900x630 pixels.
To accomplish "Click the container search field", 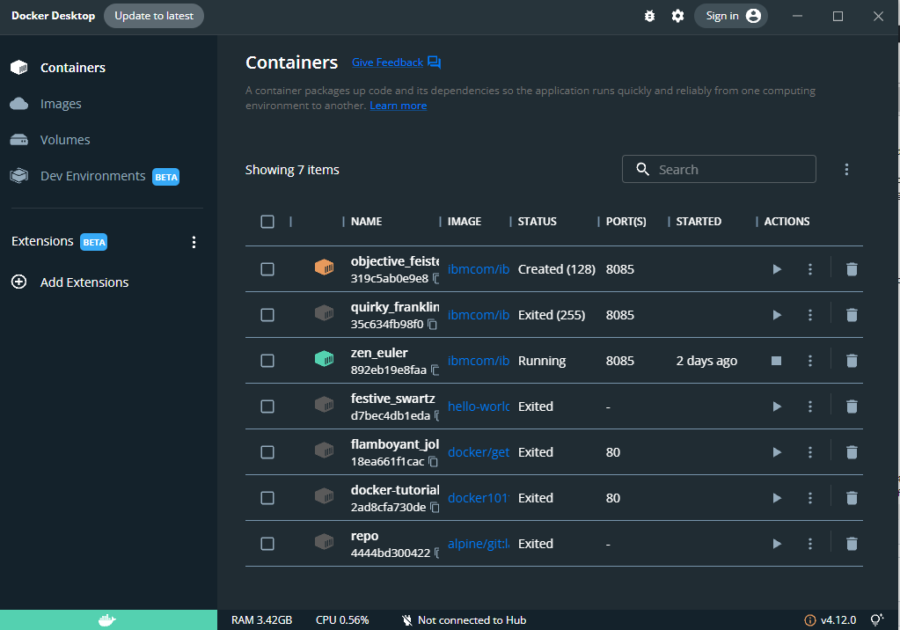I will coord(719,168).
